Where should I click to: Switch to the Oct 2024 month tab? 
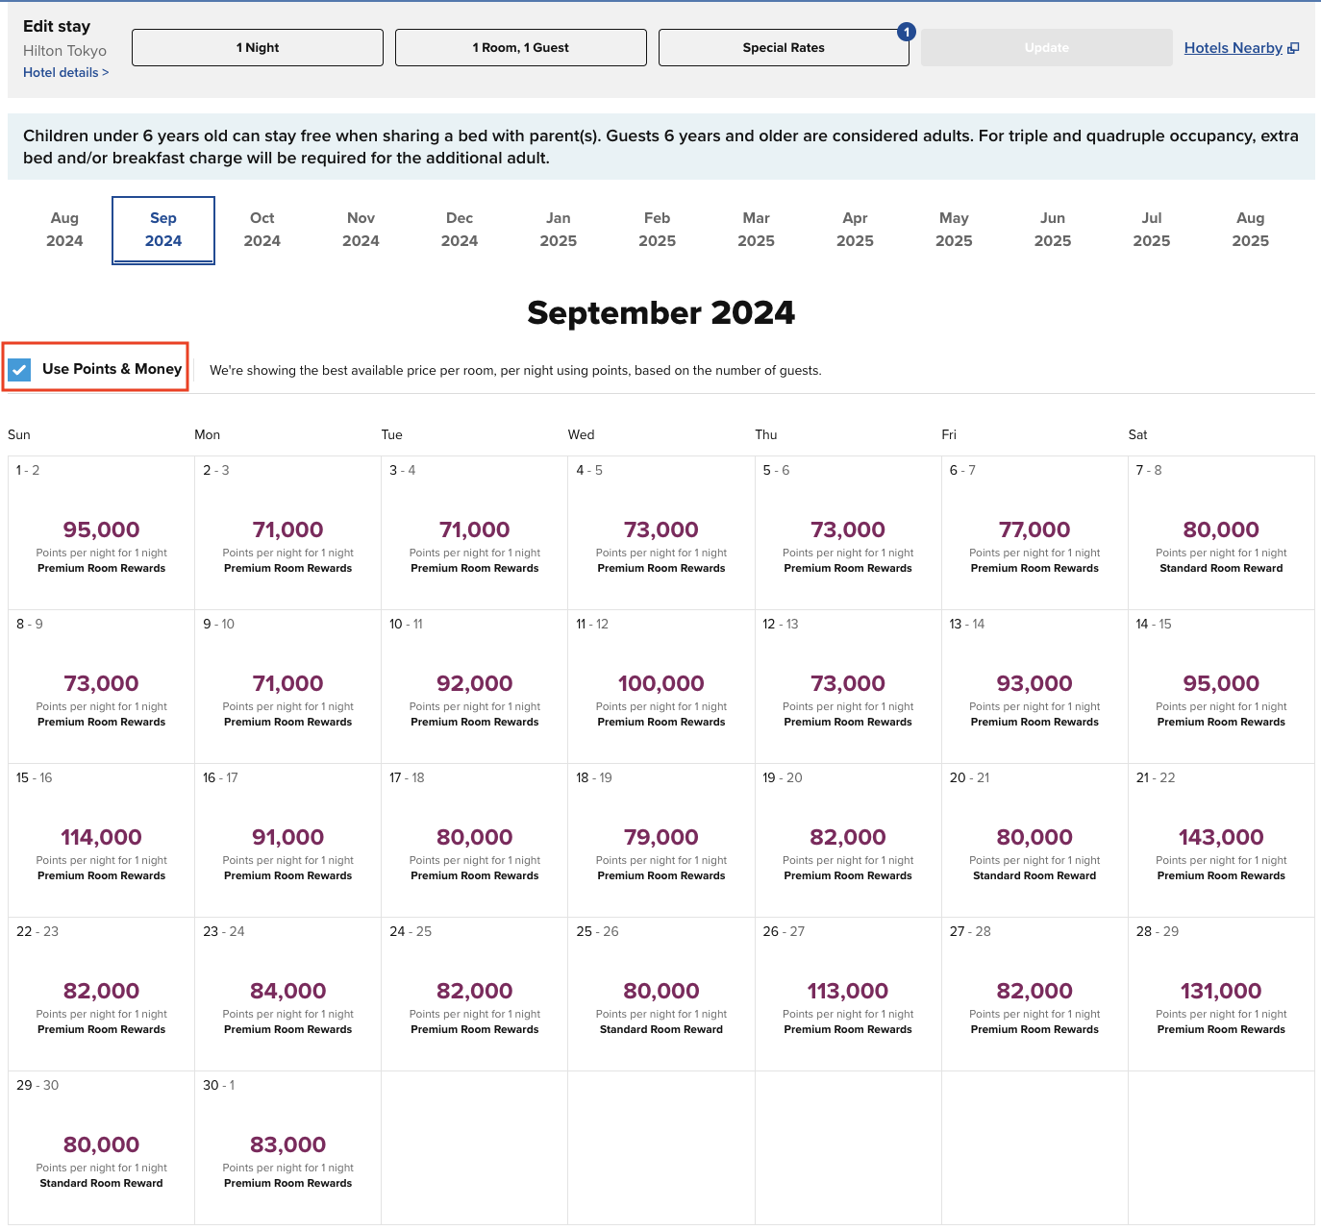(262, 230)
